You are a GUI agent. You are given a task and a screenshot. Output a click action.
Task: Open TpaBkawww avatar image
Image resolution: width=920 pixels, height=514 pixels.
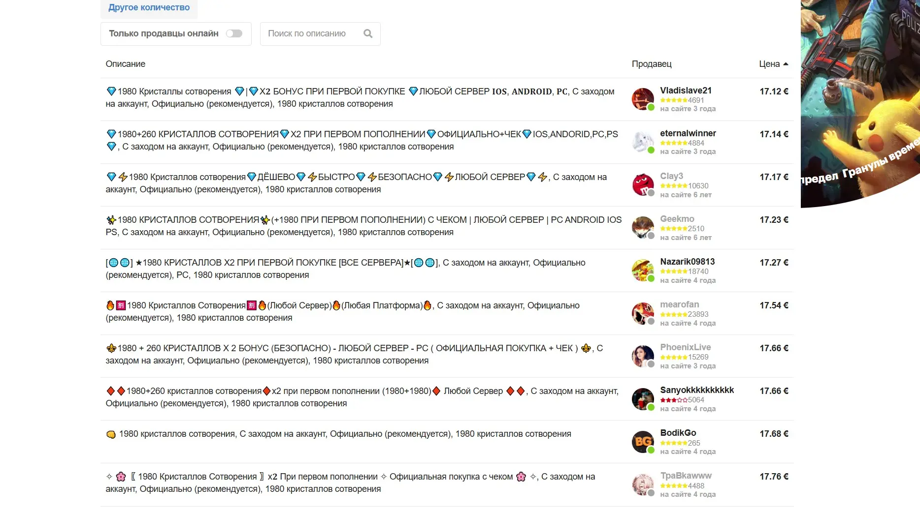point(643,484)
